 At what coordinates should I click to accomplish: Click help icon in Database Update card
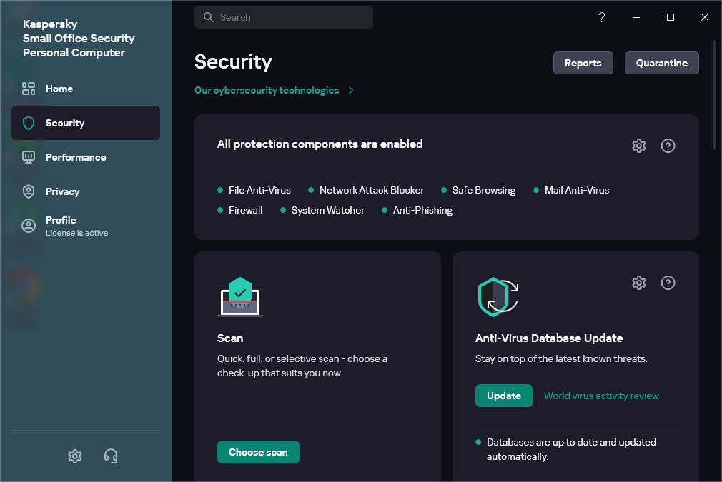(x=668, y=283)
